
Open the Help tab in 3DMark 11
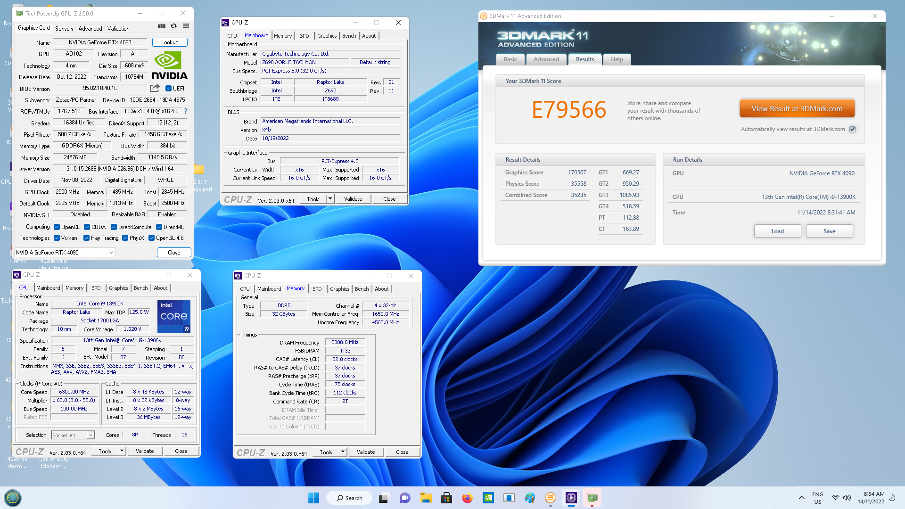617,59
